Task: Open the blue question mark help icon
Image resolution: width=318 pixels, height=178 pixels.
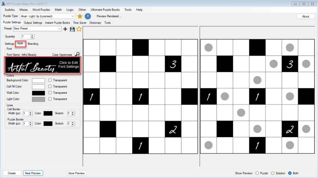Action: pos(88,16)
